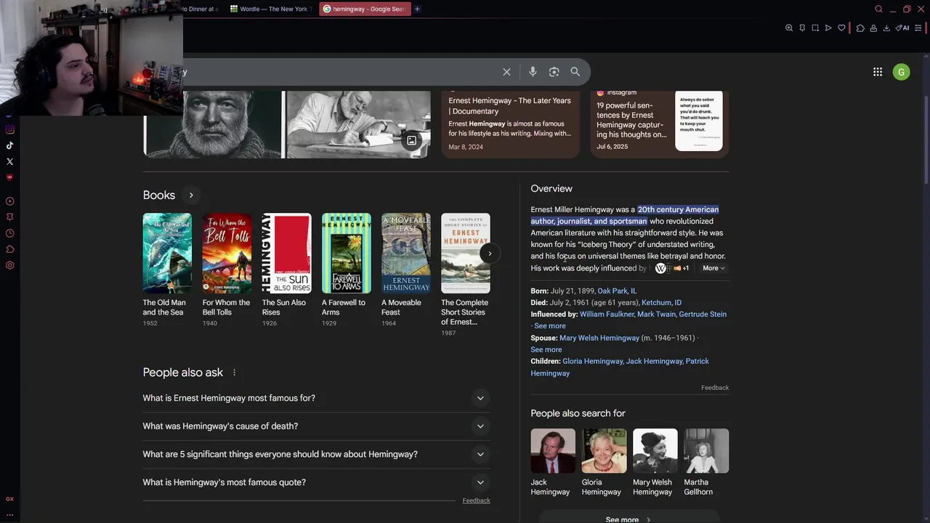Open the Mary Welsh Hemingway spouse link
This screenshot has width=930, height=523.
coord(599,338)
